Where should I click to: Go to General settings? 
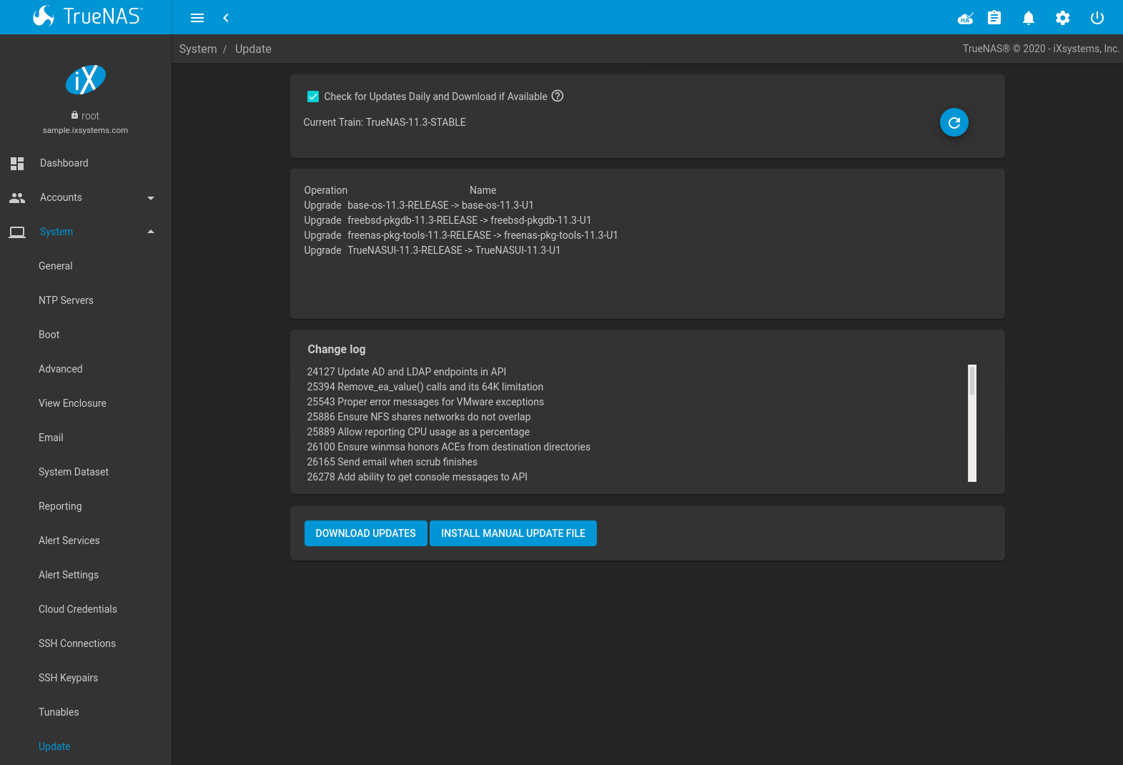(x=56, y=266)
